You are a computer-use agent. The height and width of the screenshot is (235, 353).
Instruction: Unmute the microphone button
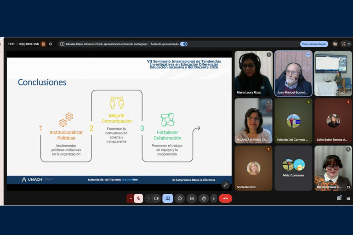138,198
